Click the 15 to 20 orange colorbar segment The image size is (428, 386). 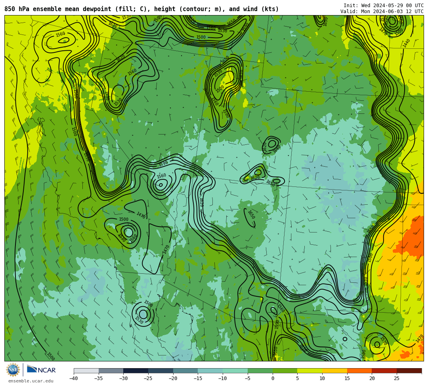(x=359, y=371)
